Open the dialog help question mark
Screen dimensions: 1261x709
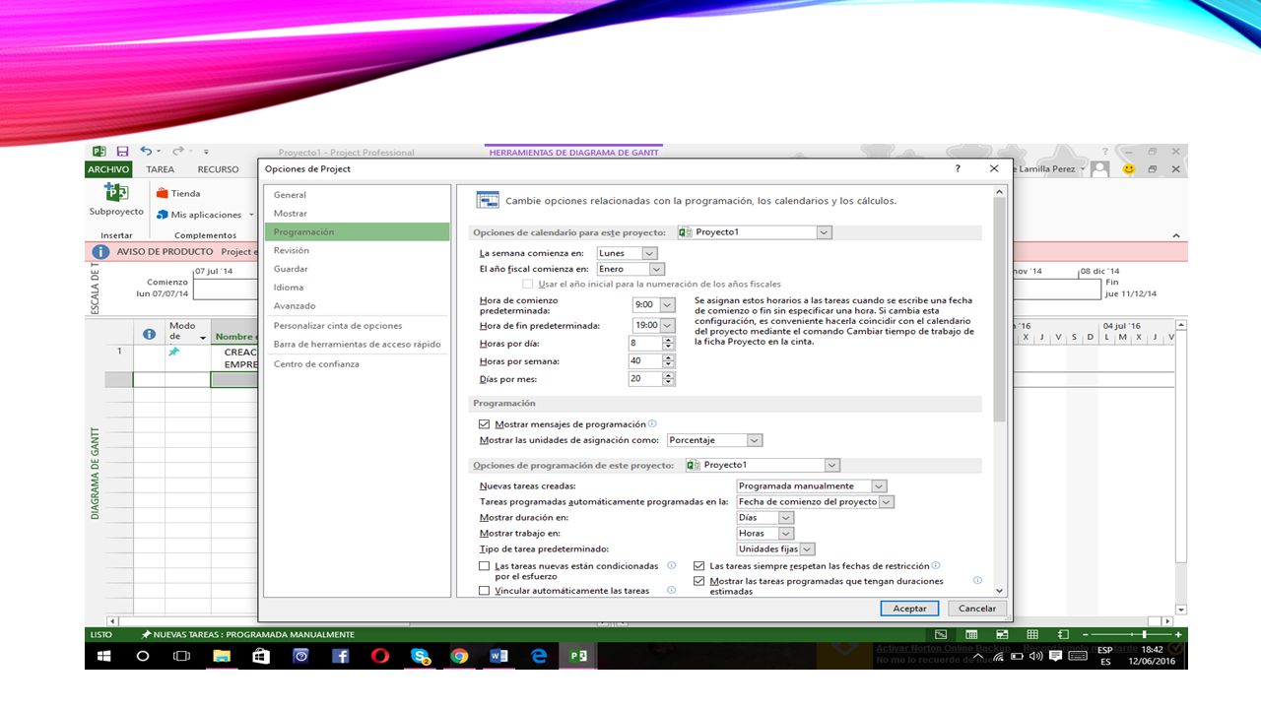click(x=958, y=168)
